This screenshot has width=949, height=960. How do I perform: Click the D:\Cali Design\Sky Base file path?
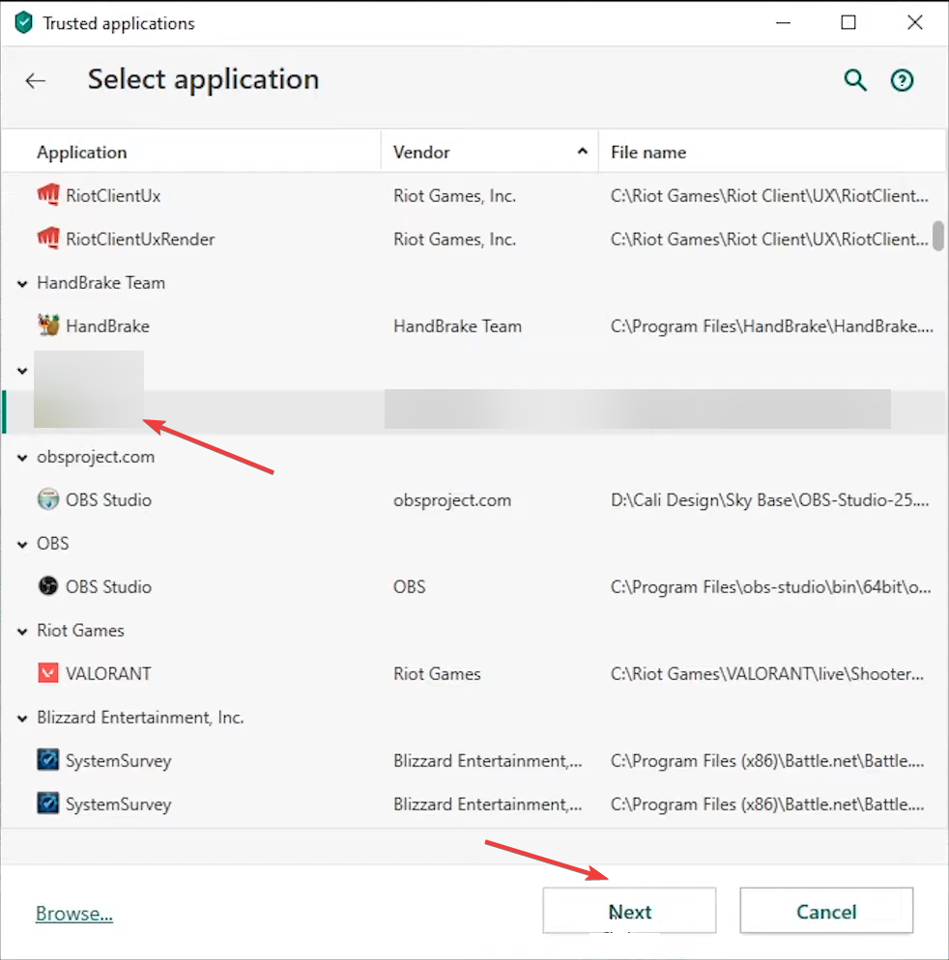coord(769,500)
